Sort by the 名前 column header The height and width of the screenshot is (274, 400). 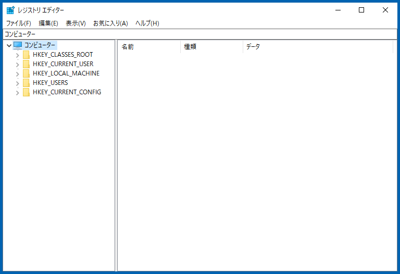148,47
